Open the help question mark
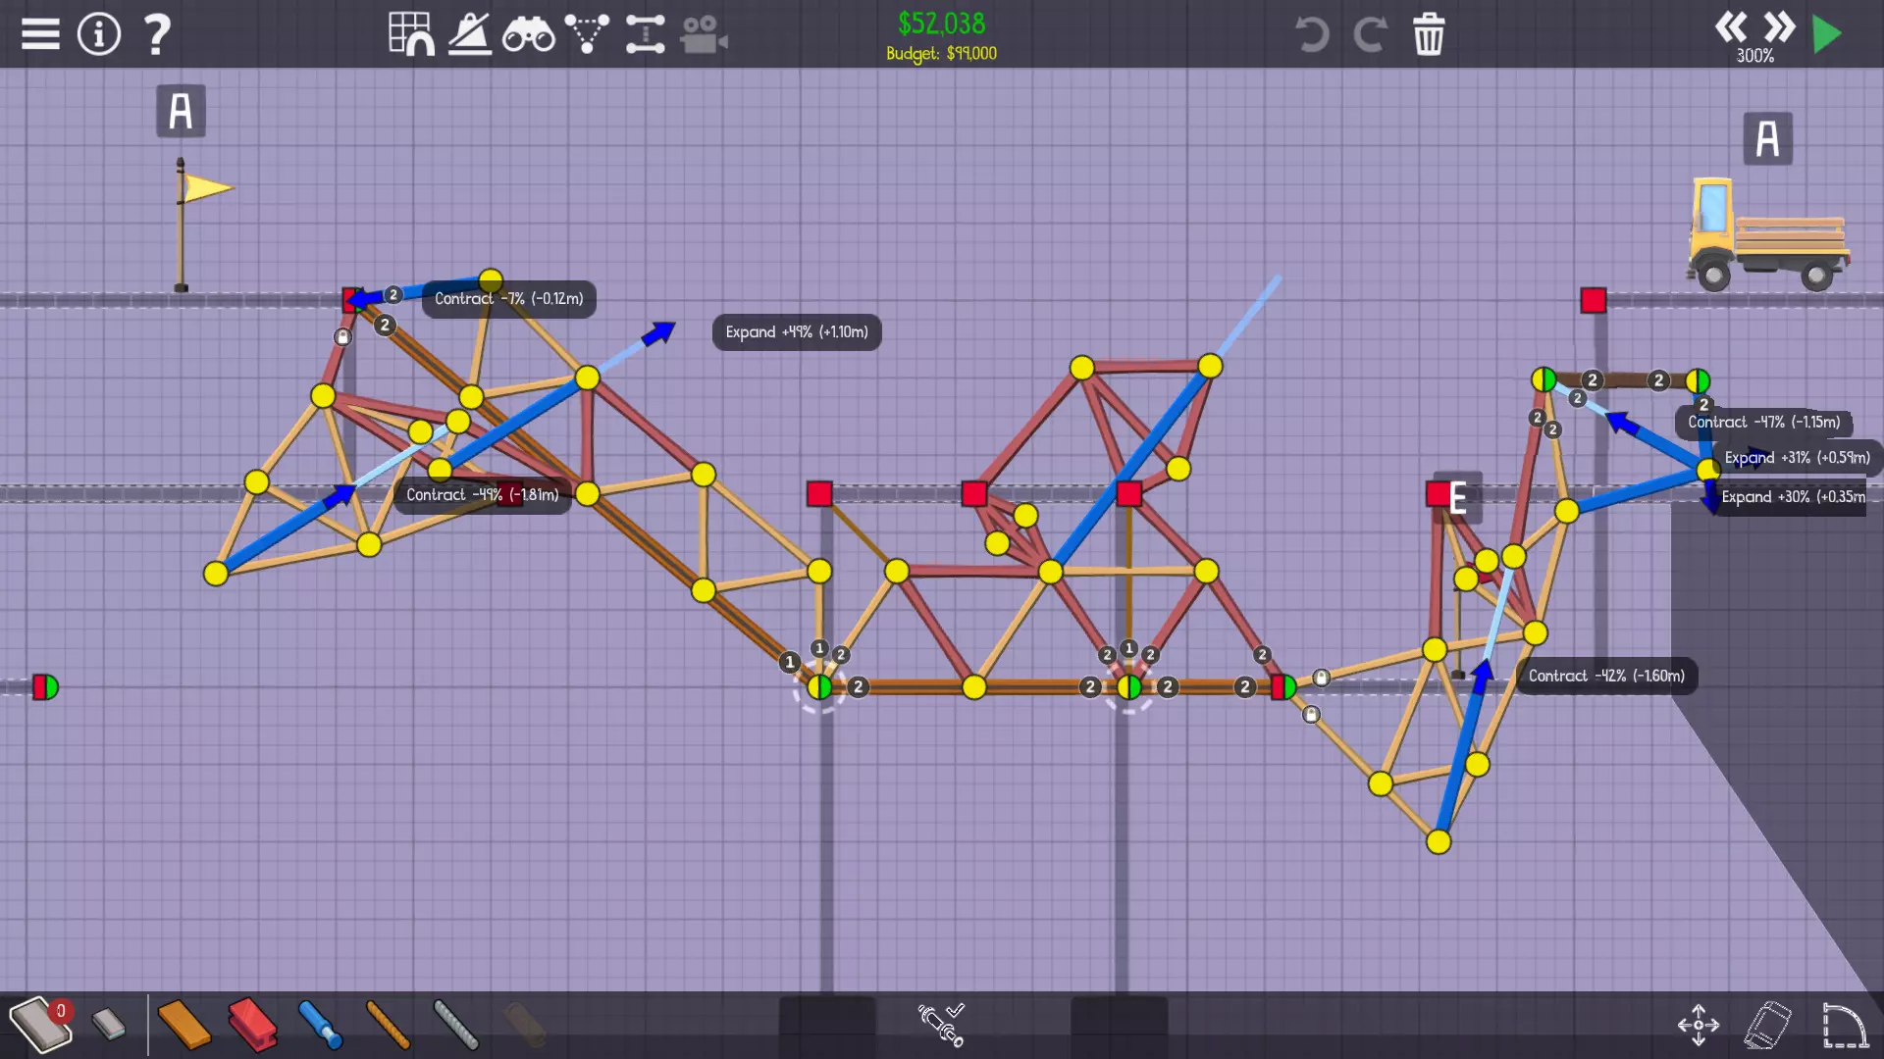This screenshot has height=1059, width=1884. pyautogui.click(x=157, y=34)
